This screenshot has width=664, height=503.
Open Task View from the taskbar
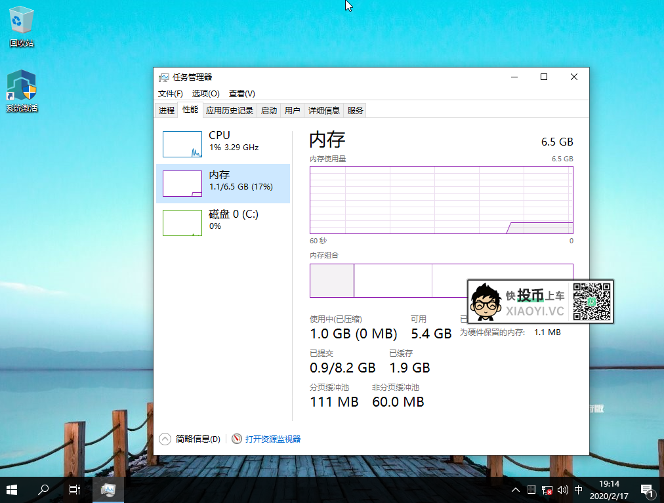pos(75,489)
